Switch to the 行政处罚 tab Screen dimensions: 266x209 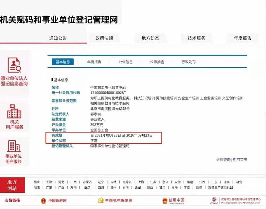coord(189,62)
